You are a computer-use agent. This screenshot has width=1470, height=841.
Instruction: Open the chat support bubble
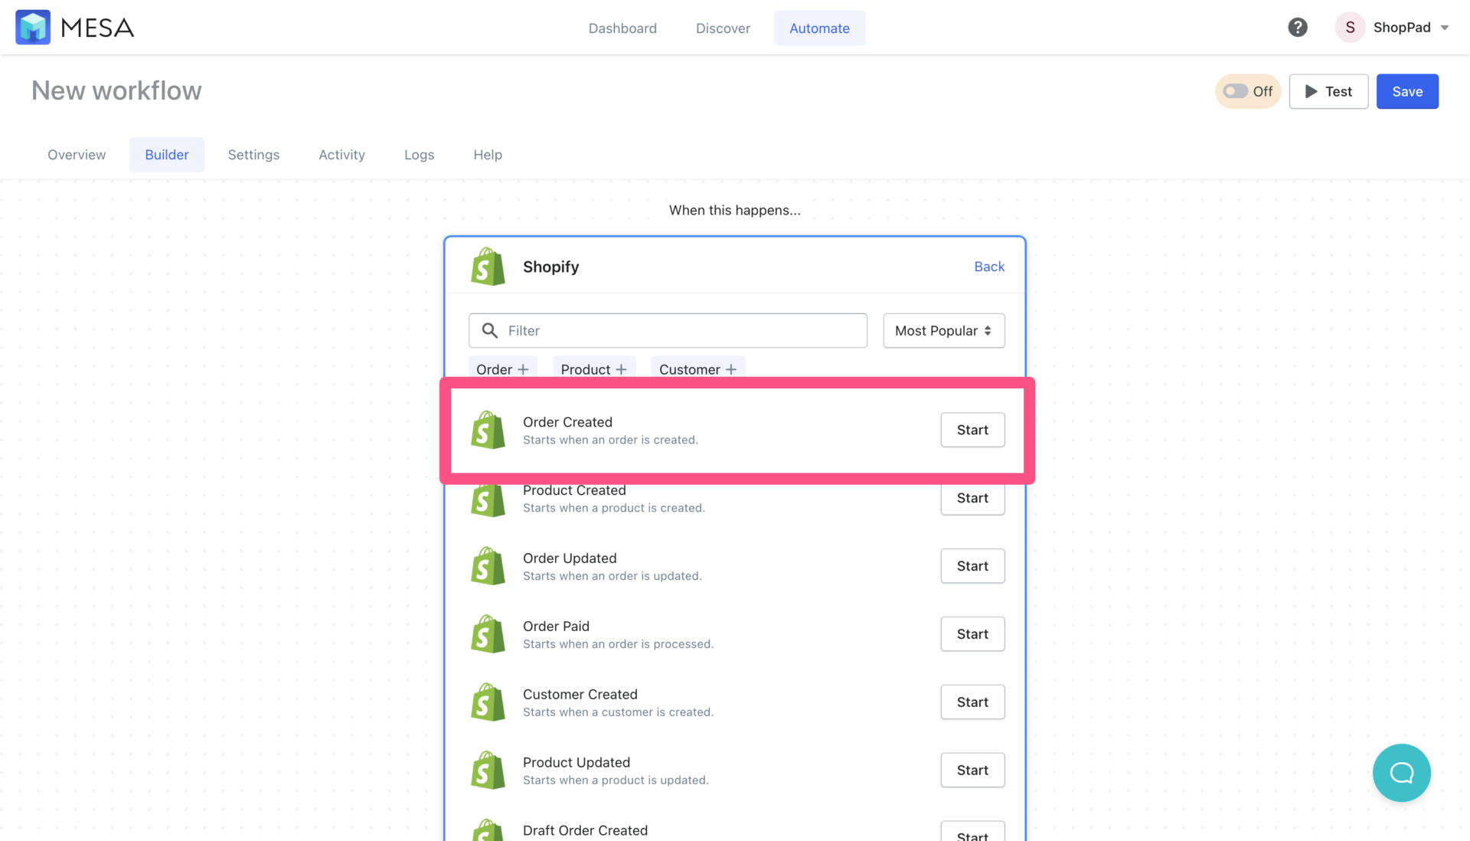click(x=1402, y=773)
